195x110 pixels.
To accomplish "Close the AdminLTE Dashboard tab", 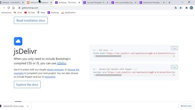I will 51,2.
